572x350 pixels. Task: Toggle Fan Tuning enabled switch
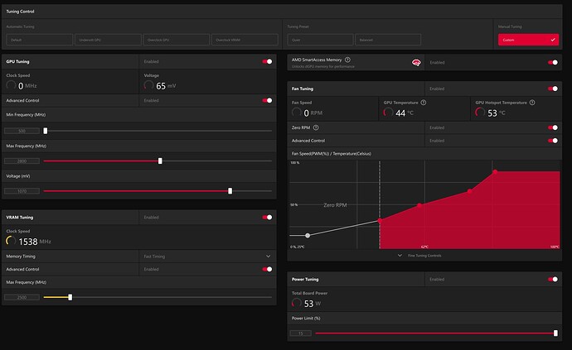(x=553, y=89)
